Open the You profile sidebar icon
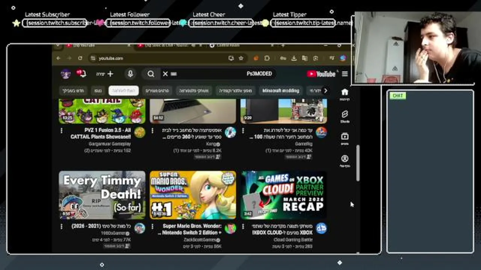The height and width of the screenshot is (270, 481). 345,161
